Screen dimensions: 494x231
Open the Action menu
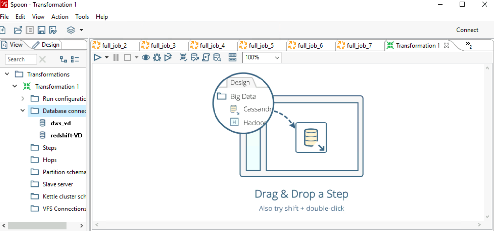[x=60, y=17]
